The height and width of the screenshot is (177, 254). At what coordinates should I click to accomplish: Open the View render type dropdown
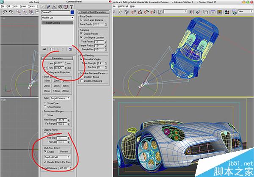[x=245, y=11]
